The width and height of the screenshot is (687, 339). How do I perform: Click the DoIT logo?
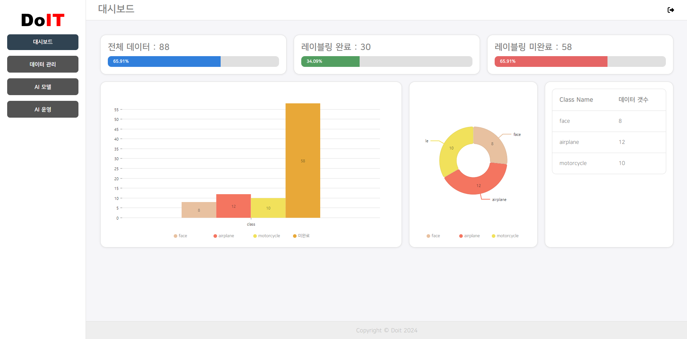43,20
